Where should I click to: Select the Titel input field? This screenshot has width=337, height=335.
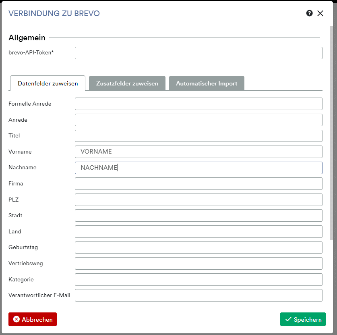pyautogui.click(x=198, y=136)
